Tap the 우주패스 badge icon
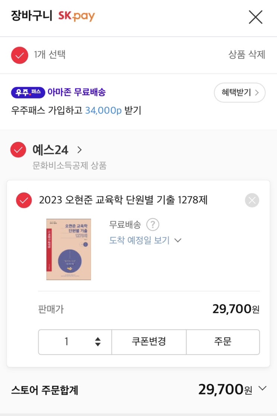Screen dimensions: 277x416 tap(28, 92)
